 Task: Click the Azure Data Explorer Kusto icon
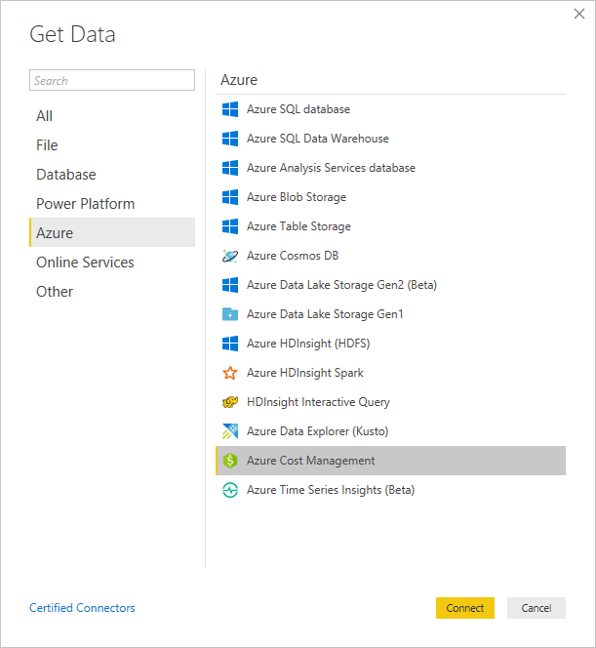click(230, 431)
